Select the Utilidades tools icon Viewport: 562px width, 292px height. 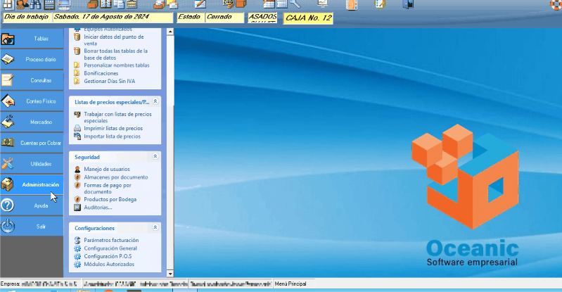[x=8, y=164]
